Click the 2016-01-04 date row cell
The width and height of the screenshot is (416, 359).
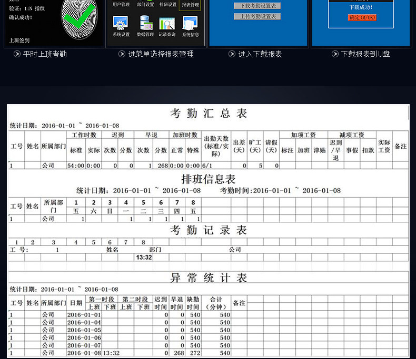pyautogui.click(x=84, y=322)
